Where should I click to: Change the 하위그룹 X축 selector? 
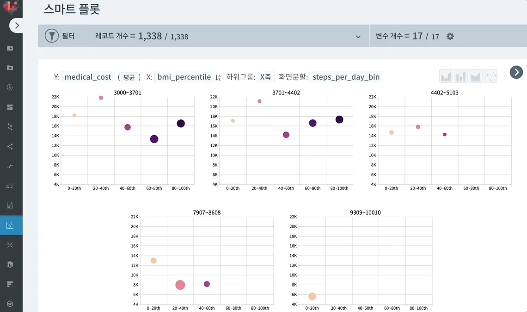tap(265, 77)
